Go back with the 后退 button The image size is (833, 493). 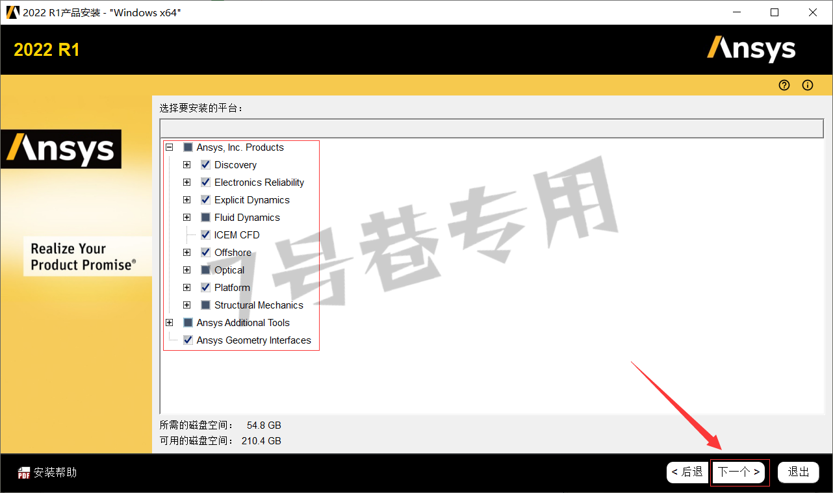(687, 472)
